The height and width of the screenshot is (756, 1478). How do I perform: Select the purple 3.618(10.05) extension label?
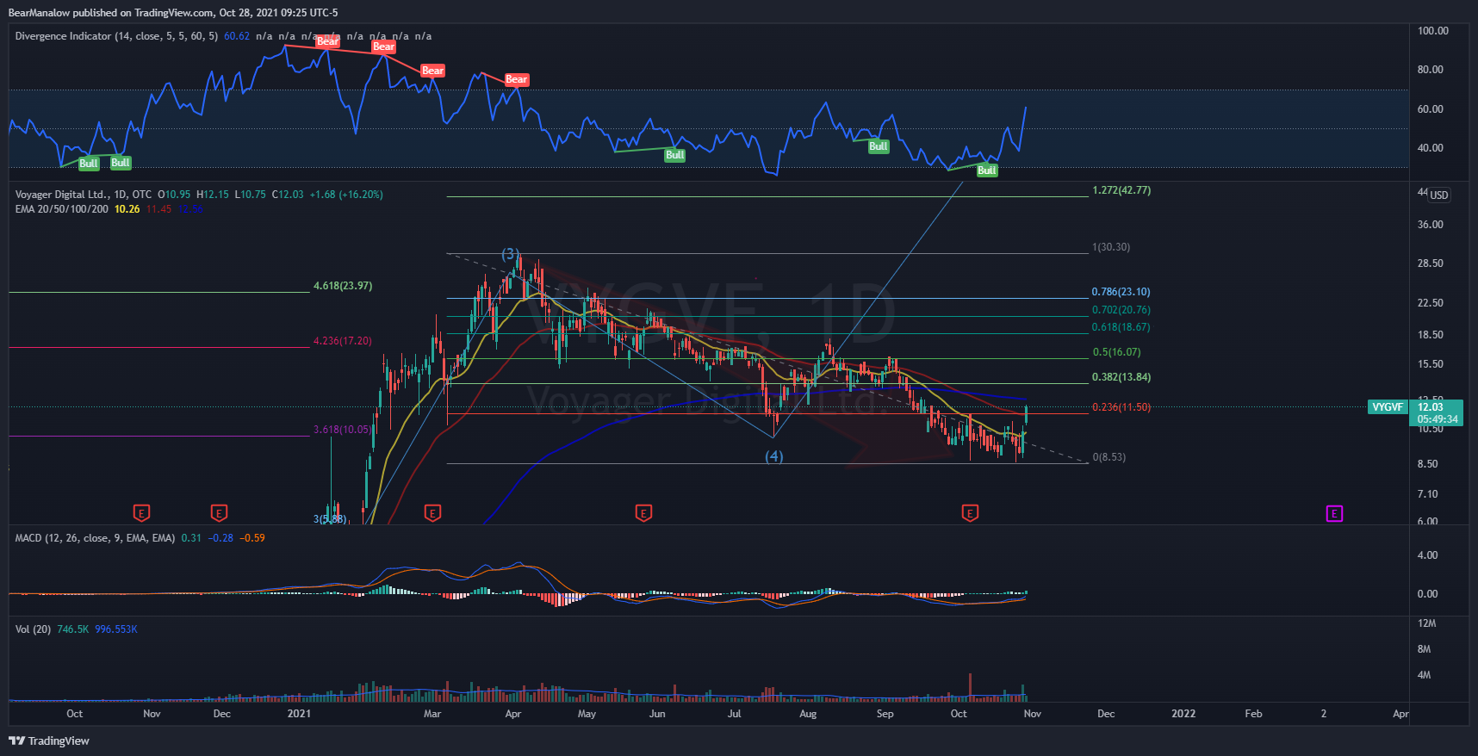[343, 430]
